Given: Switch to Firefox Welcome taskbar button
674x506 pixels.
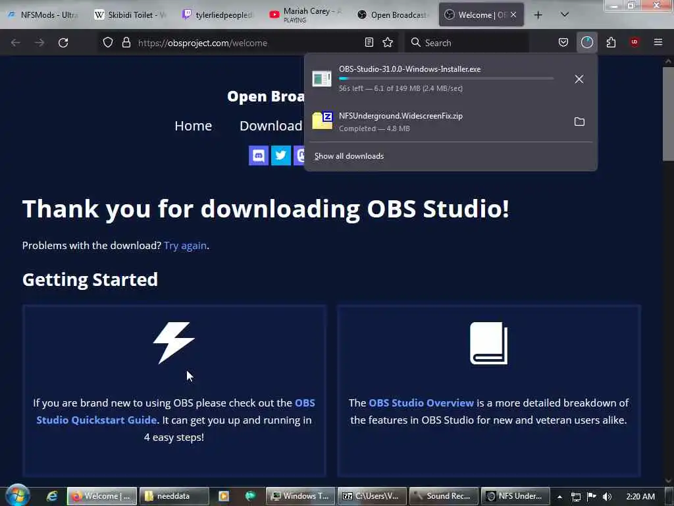Looking at the screenshot, I should click(x=102, y=496).
